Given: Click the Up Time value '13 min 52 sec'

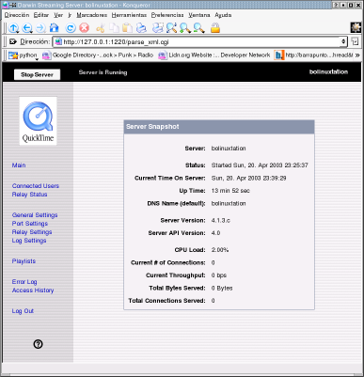Looking at the screenshot, I should (x=230, y=191).
